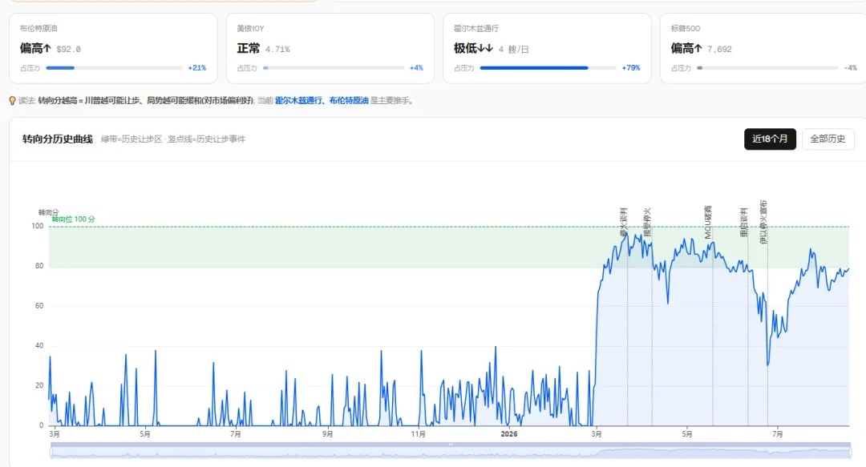866x467 pixels.
Task: Click the +79% pressure share value
Action: click(x=631, y=68)
